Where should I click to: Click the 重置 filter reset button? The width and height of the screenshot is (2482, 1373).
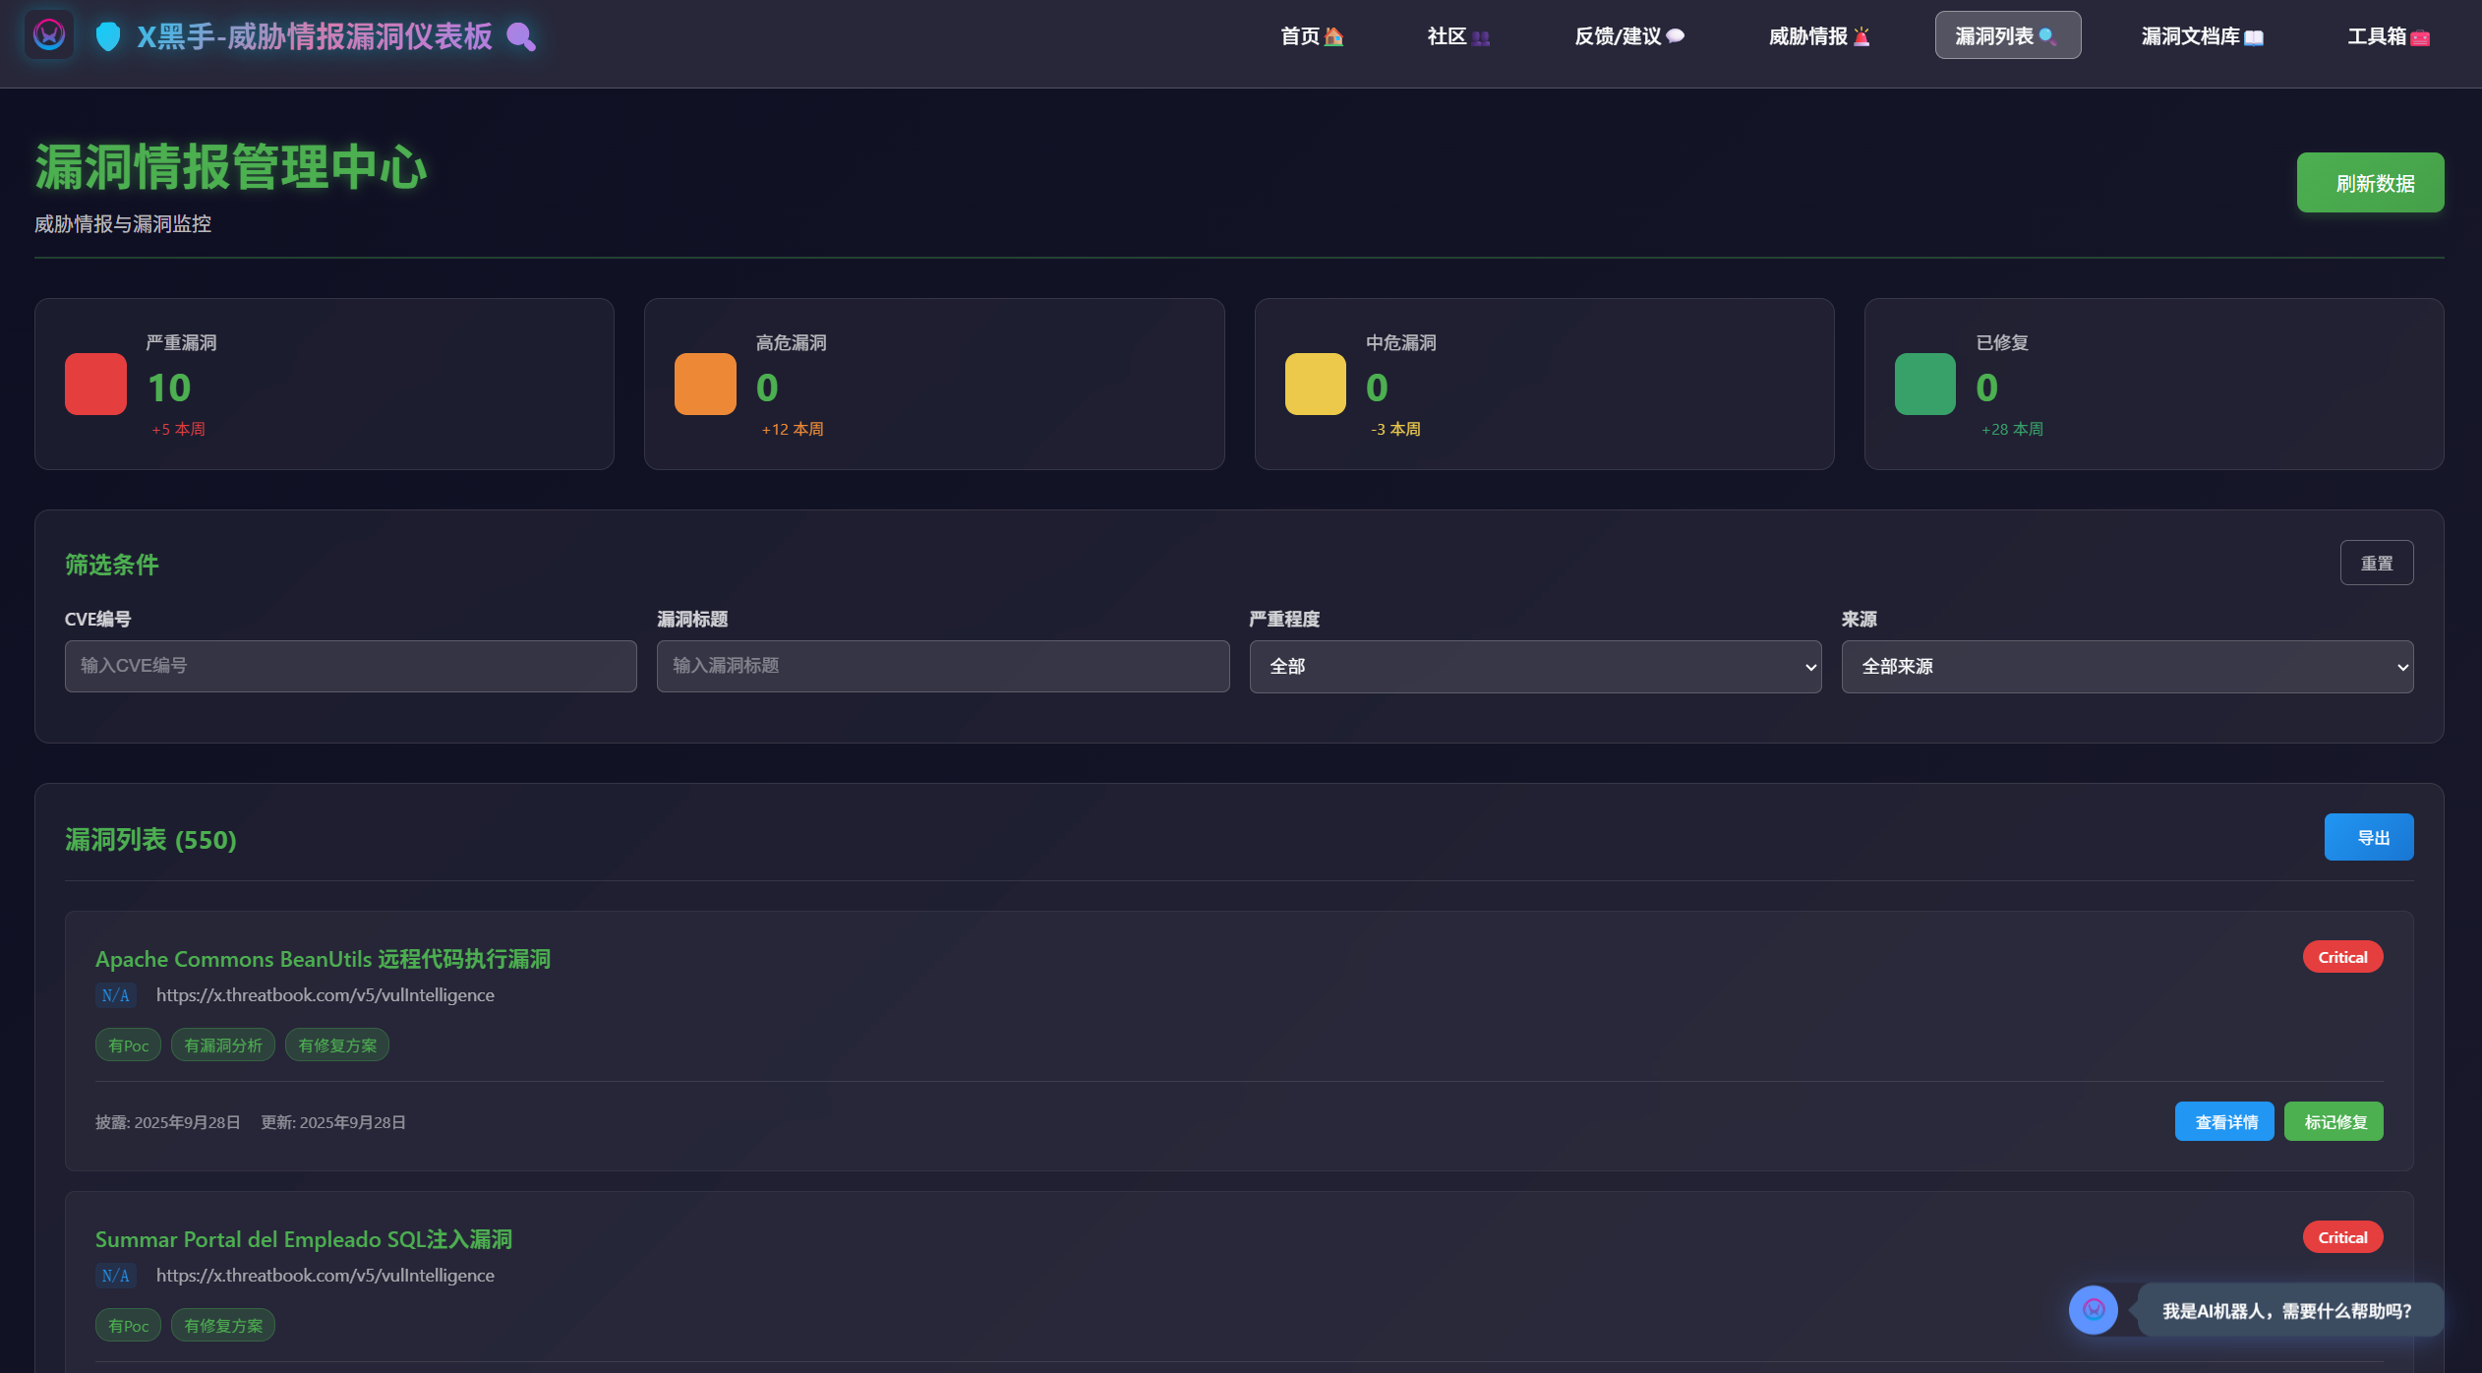click(x=2376, y=563)
